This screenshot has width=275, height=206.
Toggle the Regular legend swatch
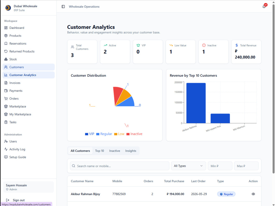click(98, 134)
